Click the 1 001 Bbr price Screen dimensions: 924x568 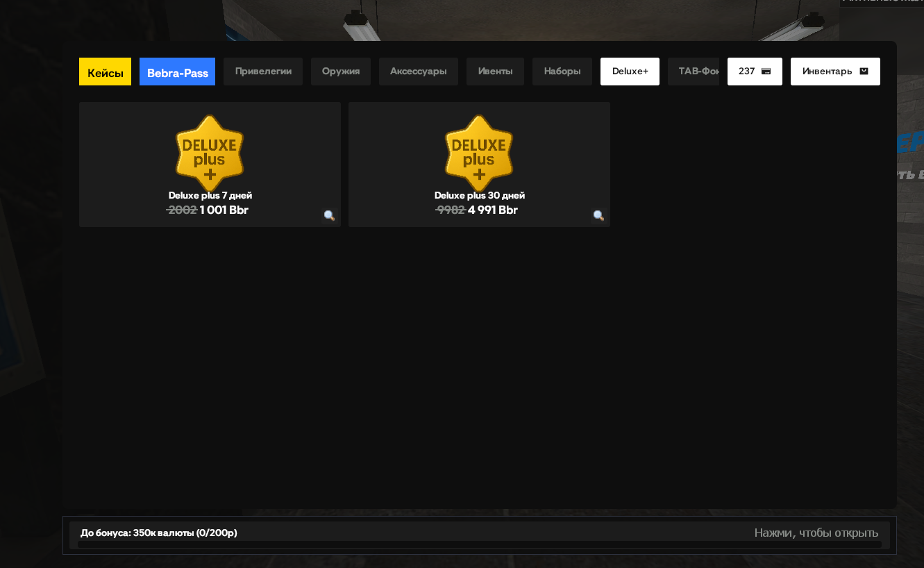point(224,210)
